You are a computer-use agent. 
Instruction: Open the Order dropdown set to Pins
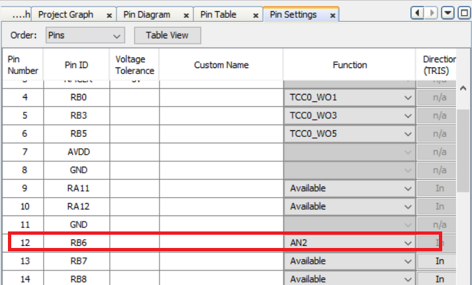[85, 36]
